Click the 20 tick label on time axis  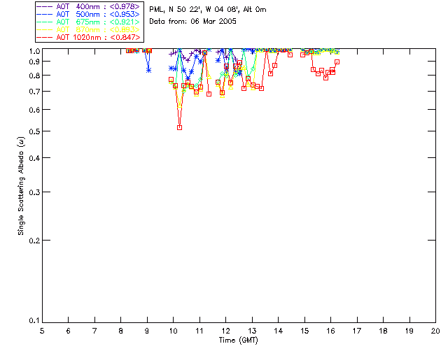click(x=435, y=330)
